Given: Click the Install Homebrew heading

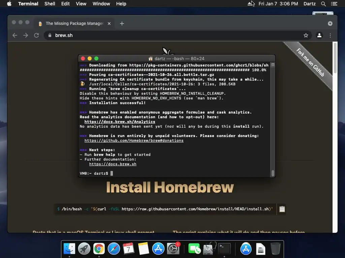Looking at the screenshot, I should [170, 187].
